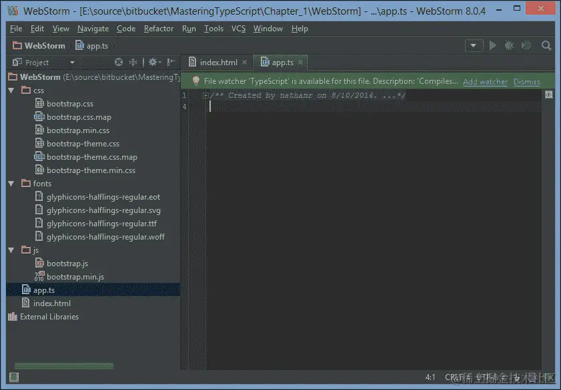Open the View menu
561x390 pixels.
(x=61, y=29)
